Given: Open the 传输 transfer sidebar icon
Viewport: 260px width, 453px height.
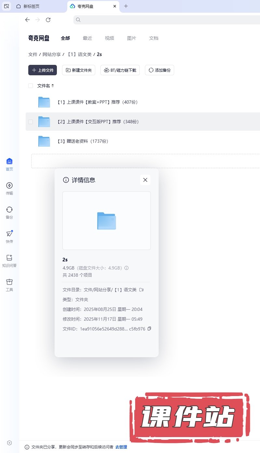Looking at the screenshot, I should coord(9,186).
